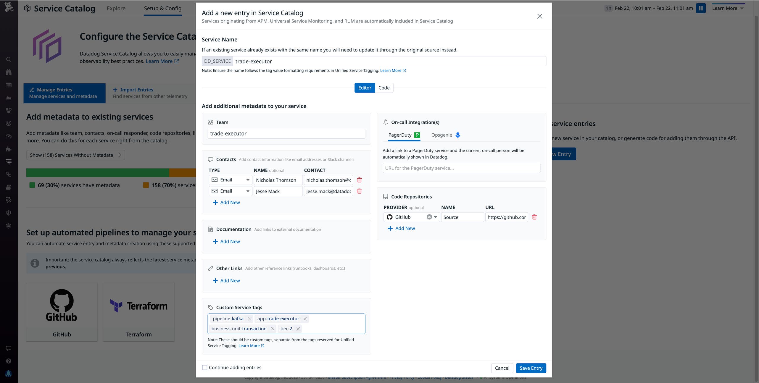Open search from the left sidebar
Viewport: 759px width, 383px height.
click(9, 59)
